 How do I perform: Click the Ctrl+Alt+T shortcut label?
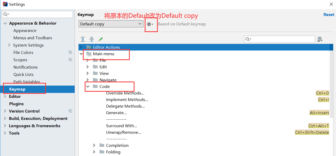tap(319, 126)
